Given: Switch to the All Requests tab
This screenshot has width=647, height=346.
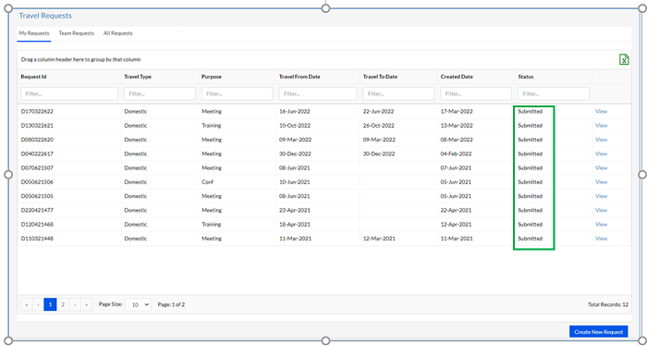Looking at the screenshot, I should coord(118,33).
